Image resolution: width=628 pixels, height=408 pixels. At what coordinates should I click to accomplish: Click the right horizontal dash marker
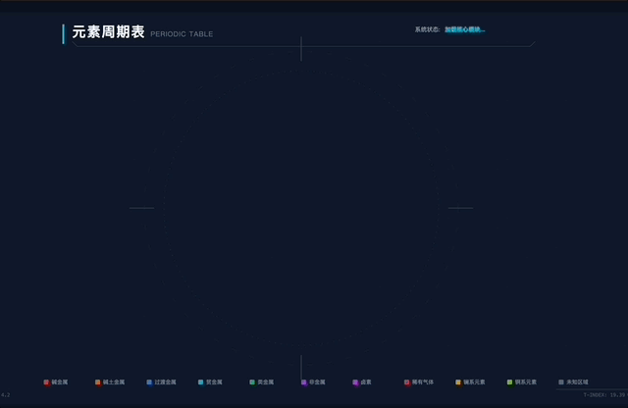[460, 208]
